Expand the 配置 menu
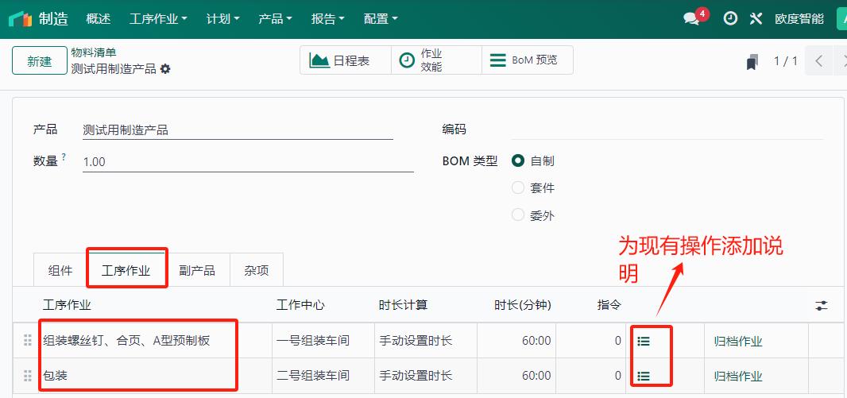The image size is (847, 398). (x=381, y=19)
